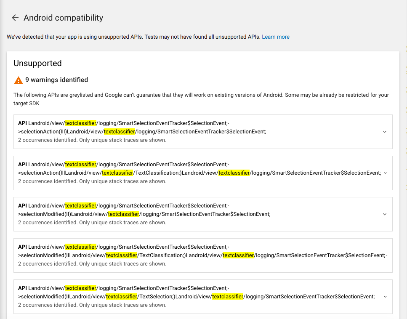This screenshot has height=319, width=407.
Task: Go back using the arrow beside Android compatibility
Action: (x=15, y=18)
